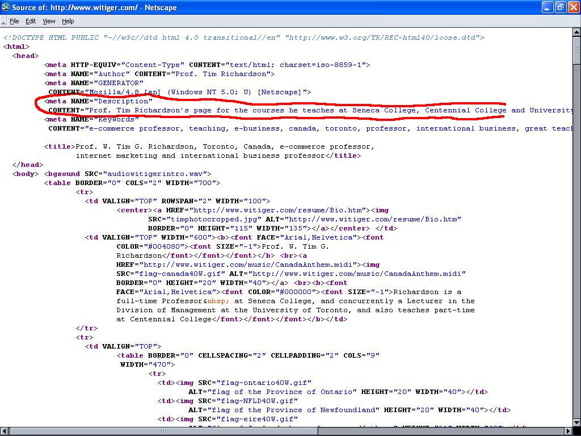Click "flag~eire40W.gif" image source
The width and height of the screenshot is (581, 436).
tap(257, 419)
